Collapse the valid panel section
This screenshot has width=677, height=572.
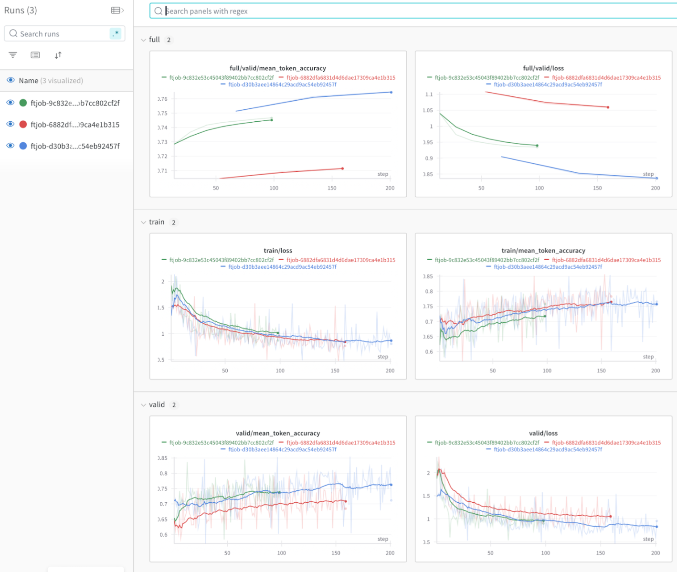(x=144, y=404)
